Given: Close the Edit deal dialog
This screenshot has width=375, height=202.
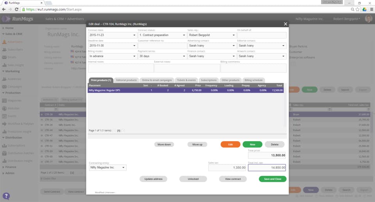Looking at the screenshot, I should point(285,24).
